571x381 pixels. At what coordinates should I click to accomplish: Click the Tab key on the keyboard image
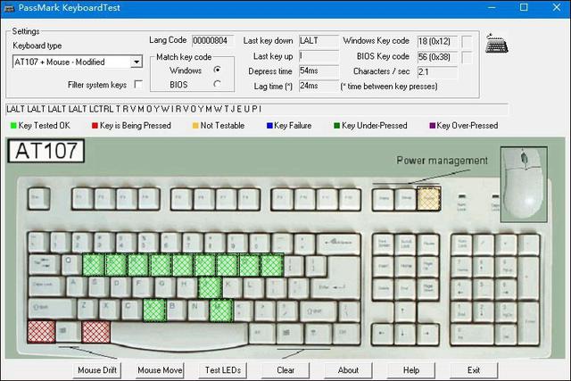(x=44, y=265)
